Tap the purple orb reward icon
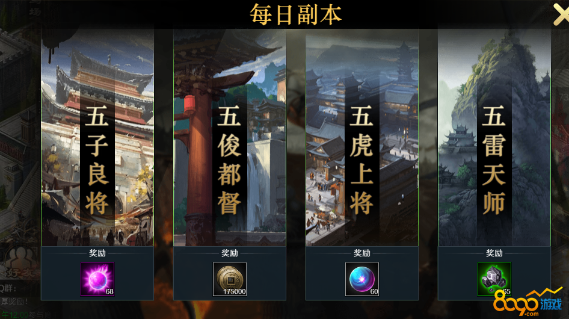The image size is (569, 319). tap(97, 279)
